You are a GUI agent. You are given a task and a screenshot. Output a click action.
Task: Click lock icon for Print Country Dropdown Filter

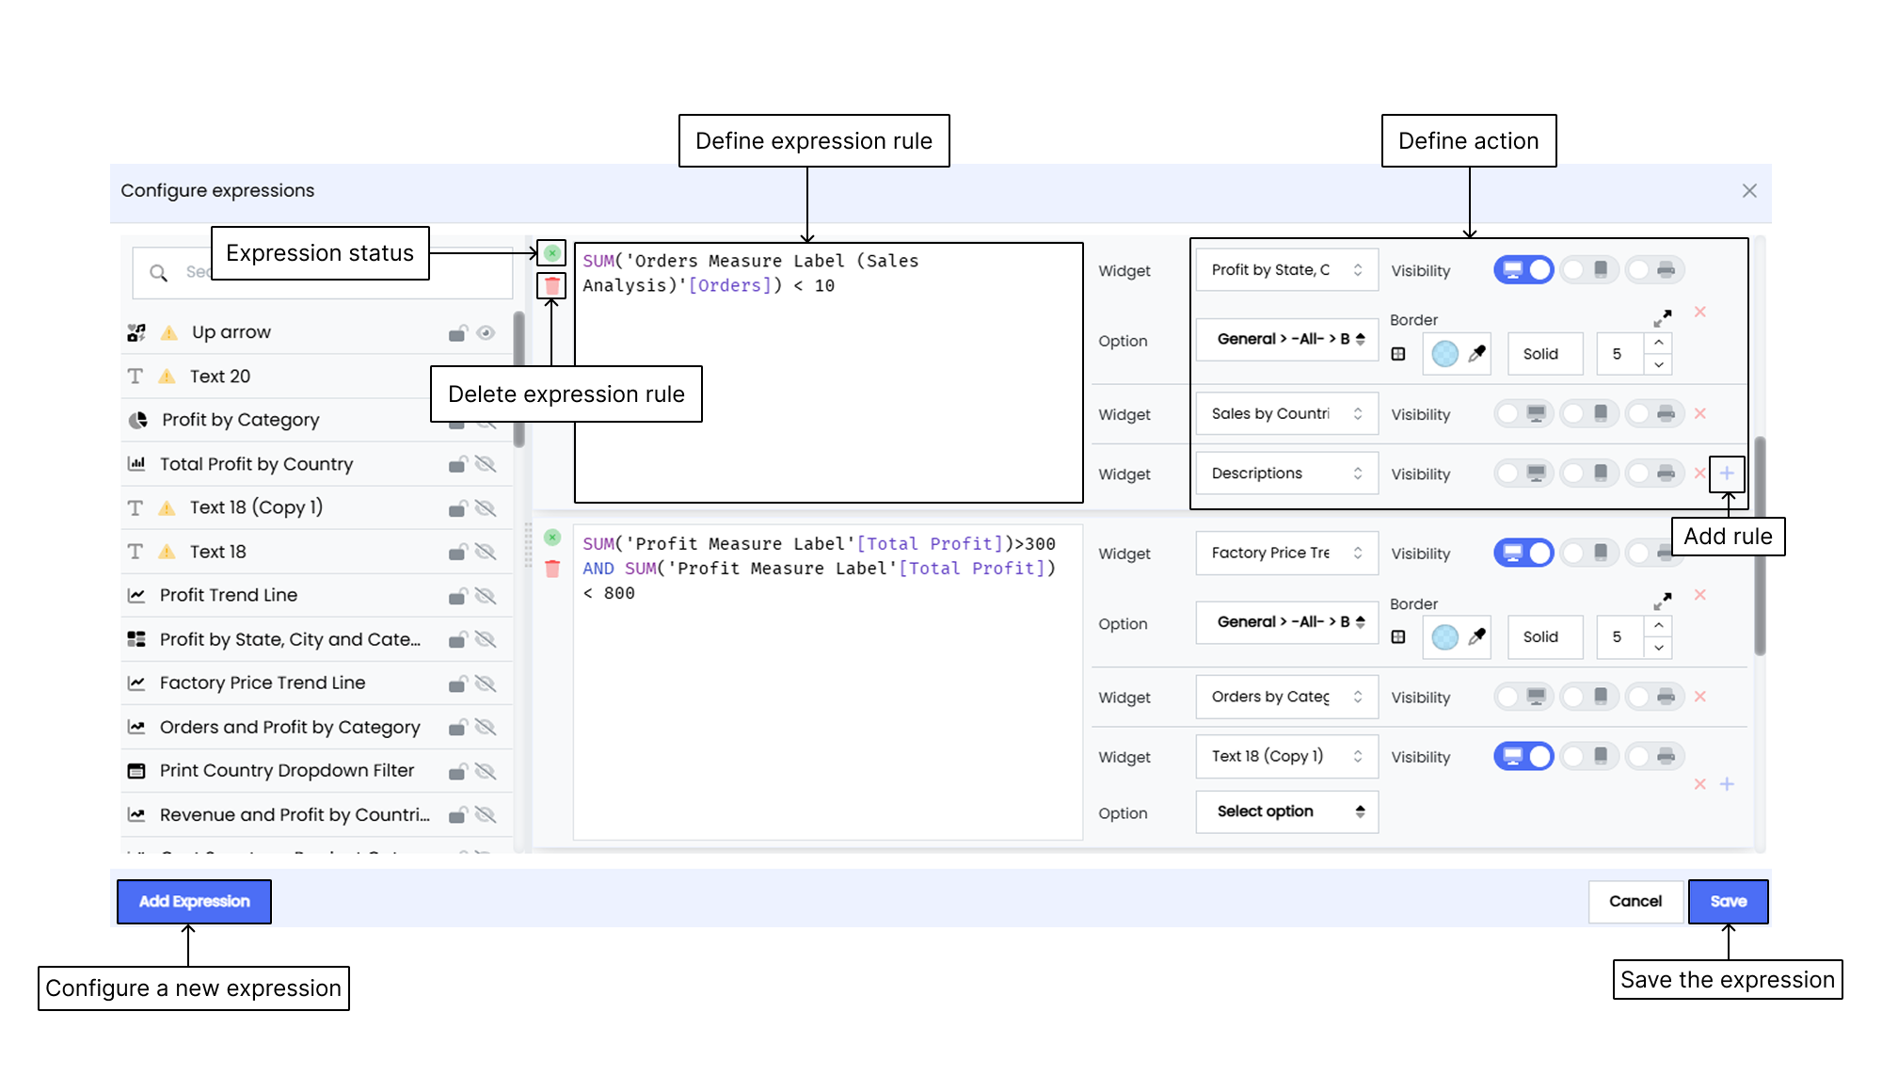coord(457,771)
